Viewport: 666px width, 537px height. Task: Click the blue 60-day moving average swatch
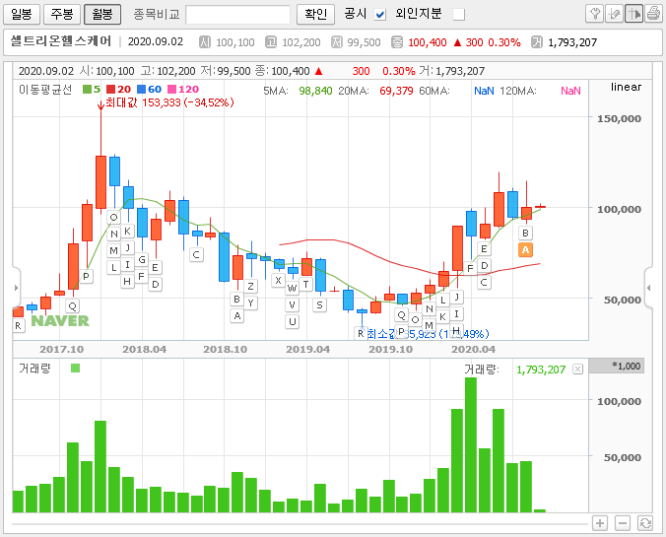[142, 90]
